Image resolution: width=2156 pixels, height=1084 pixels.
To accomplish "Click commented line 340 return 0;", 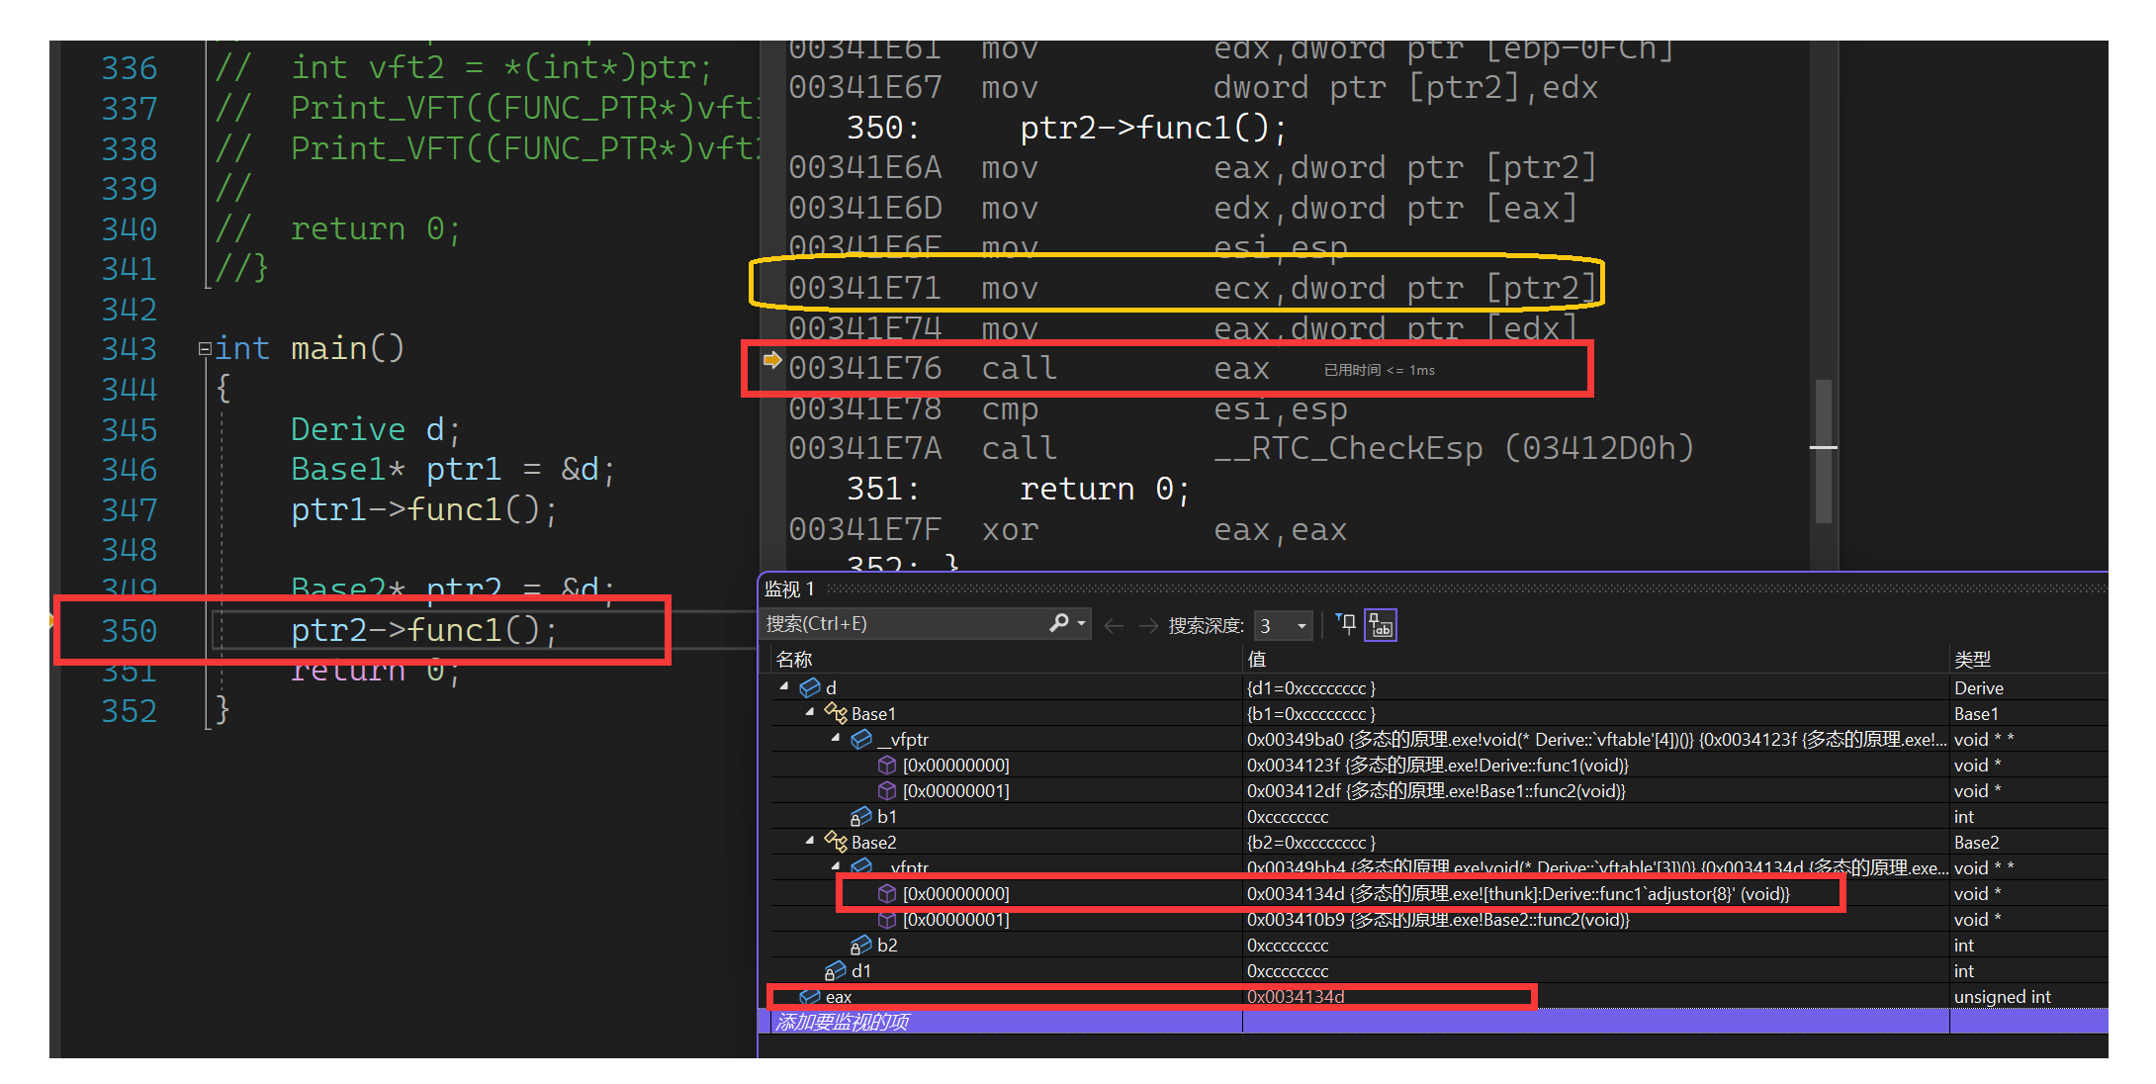I will [338, 228].
